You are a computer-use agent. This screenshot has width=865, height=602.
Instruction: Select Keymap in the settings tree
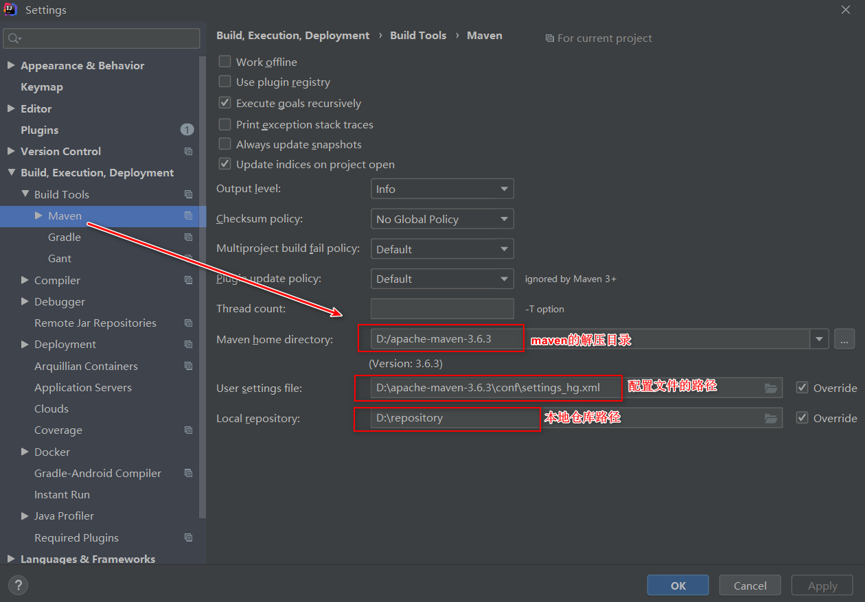point(42,87)
